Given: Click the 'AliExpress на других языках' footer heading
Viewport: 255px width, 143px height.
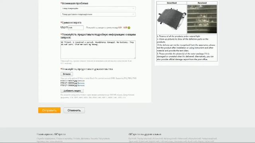Looking at the screenshot, I should (145, 134).
